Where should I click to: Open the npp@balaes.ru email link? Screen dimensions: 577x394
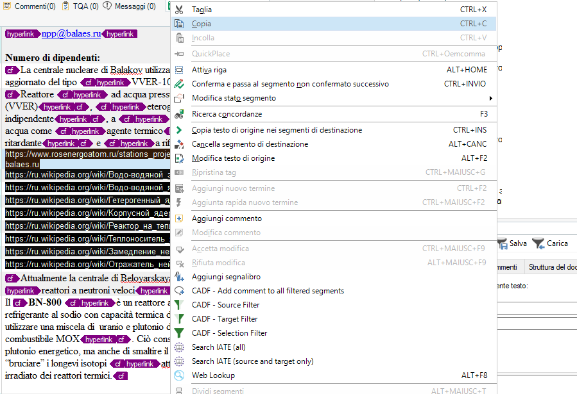pos(71,33)
